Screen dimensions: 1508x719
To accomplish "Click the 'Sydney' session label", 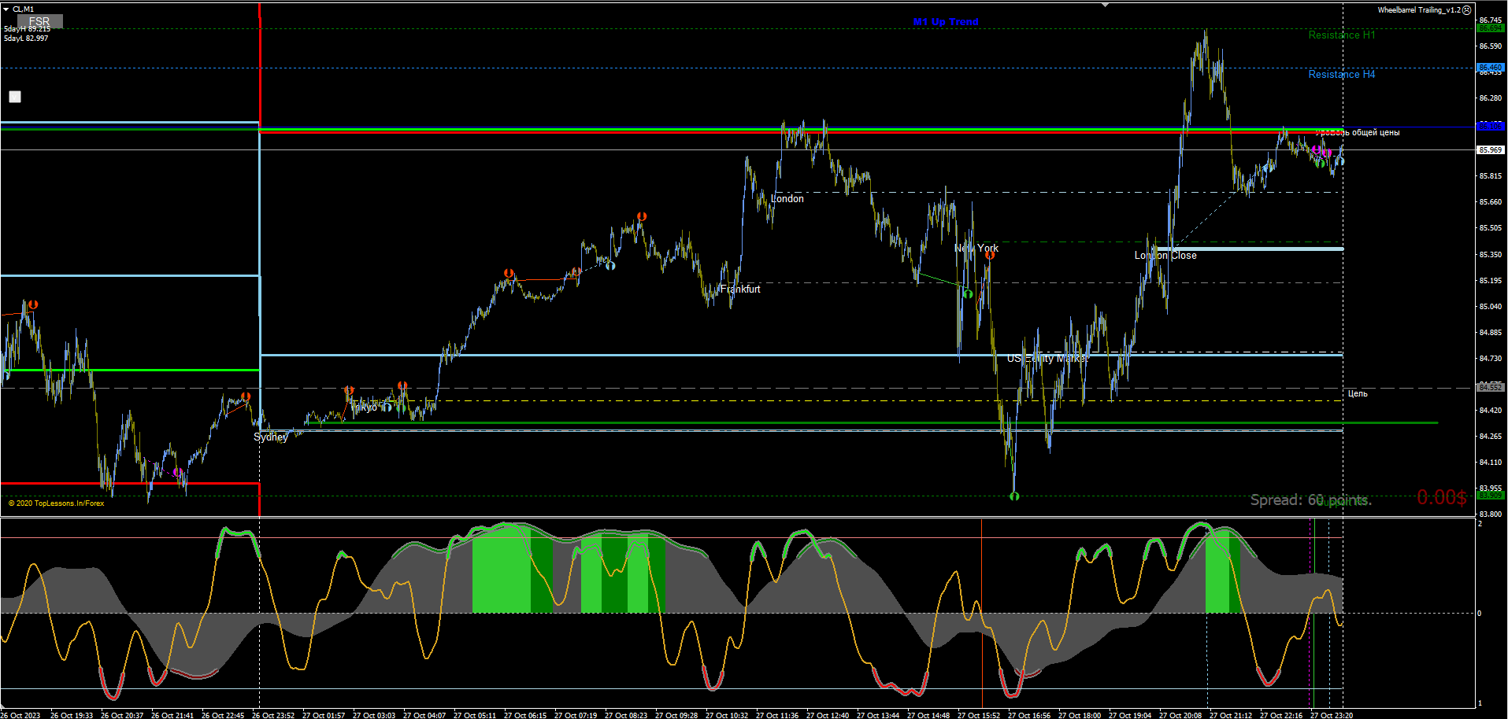I will tap(271, 437).
